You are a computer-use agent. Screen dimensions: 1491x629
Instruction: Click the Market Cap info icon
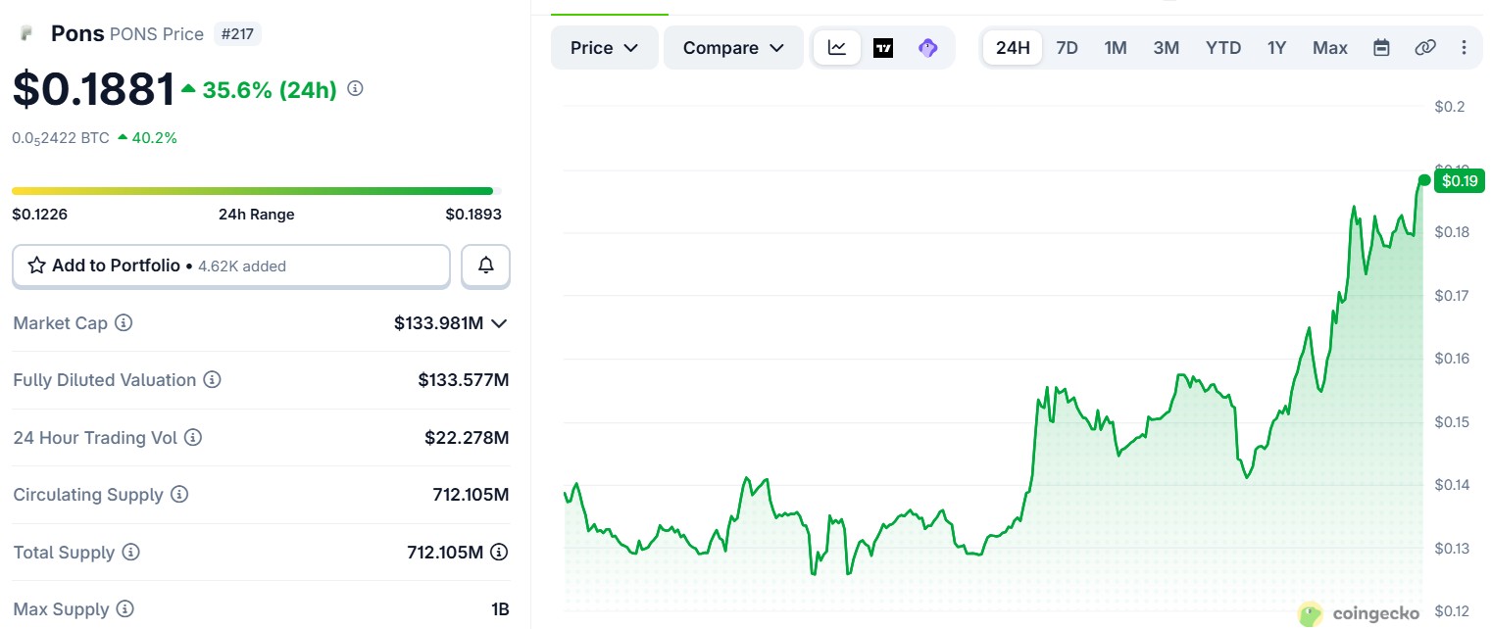pos(124,322)
